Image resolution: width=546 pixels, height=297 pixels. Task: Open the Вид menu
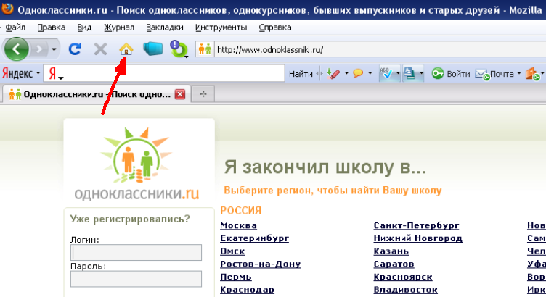84,28
